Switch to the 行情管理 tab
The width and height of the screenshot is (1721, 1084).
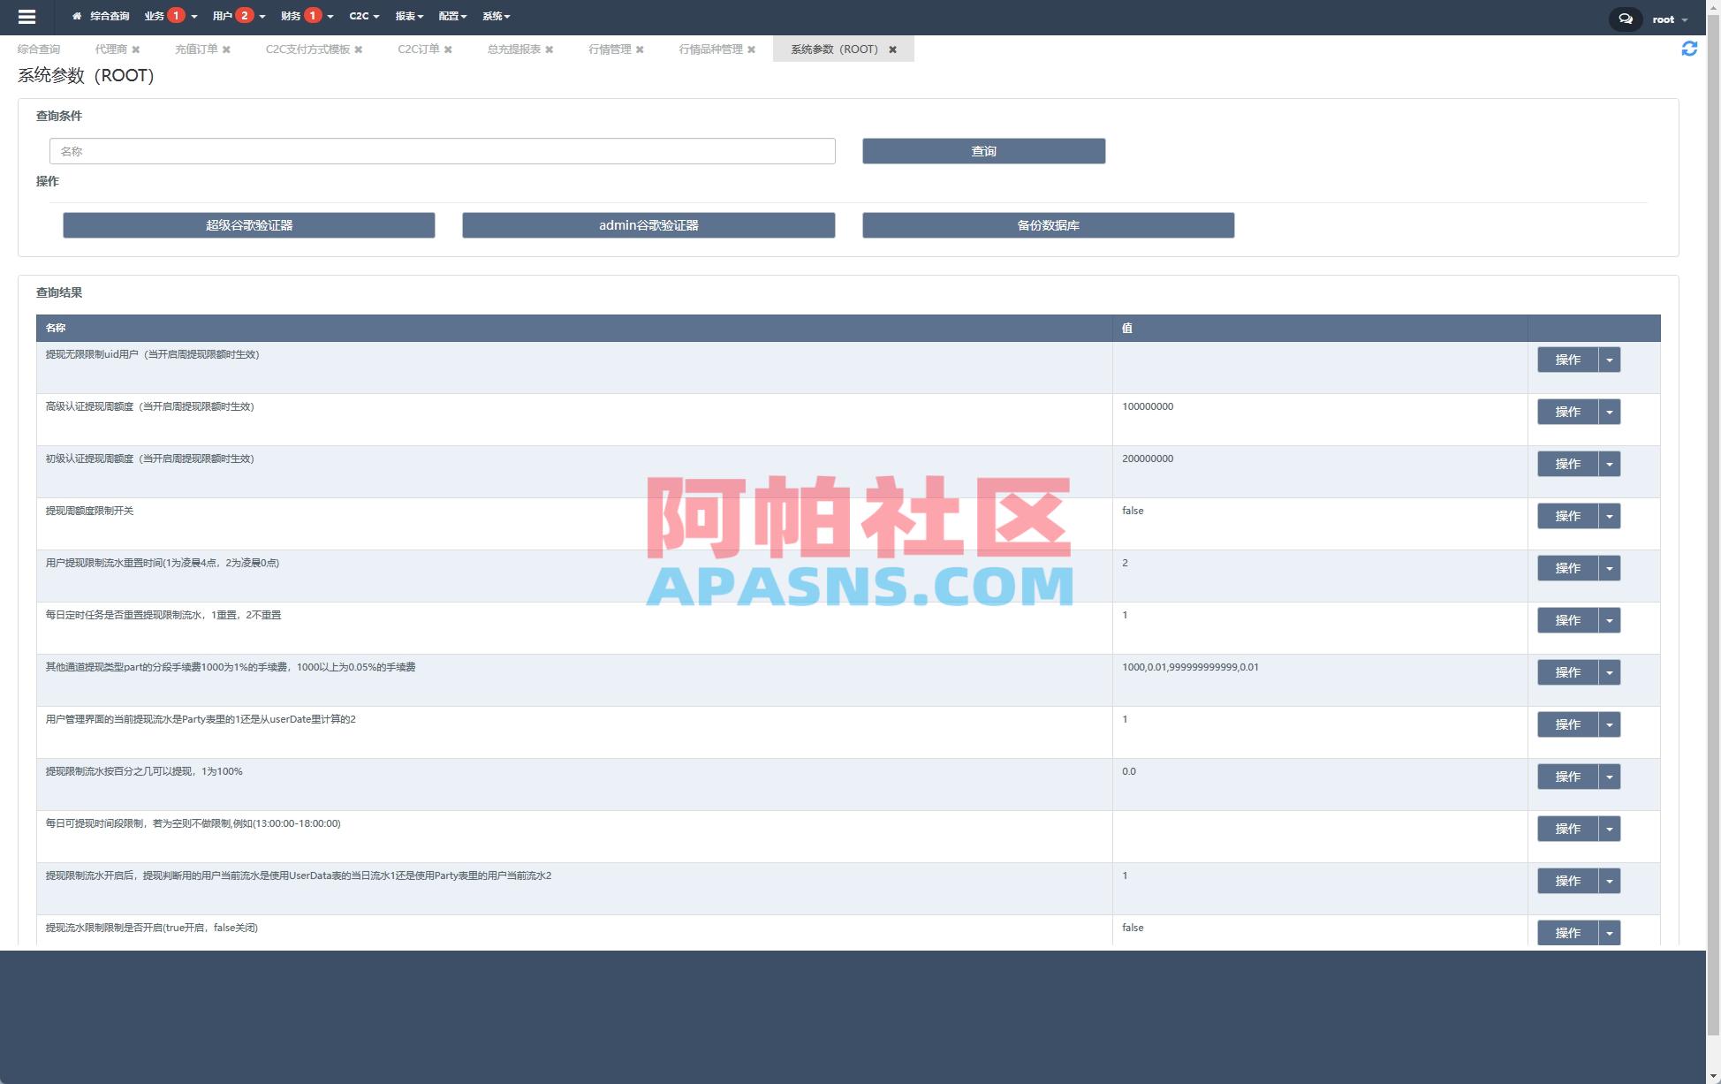tap(611, 49)
